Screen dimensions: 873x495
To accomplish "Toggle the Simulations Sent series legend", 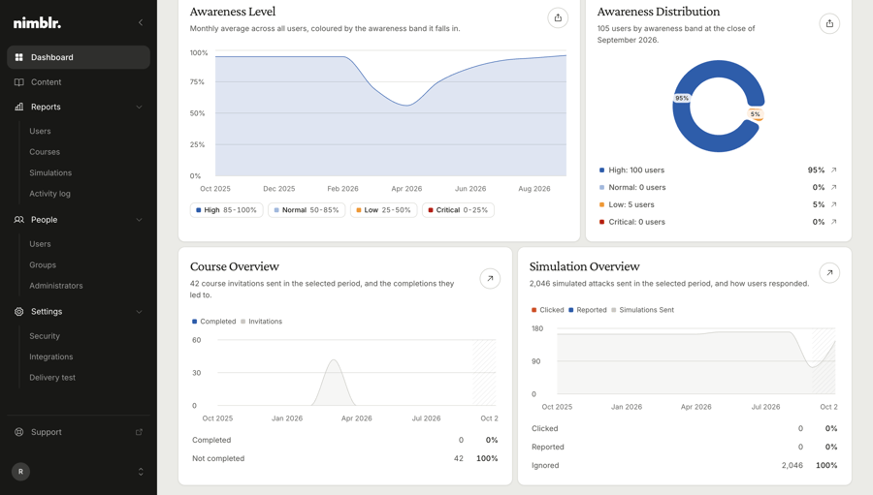I will tap(642, 310).
